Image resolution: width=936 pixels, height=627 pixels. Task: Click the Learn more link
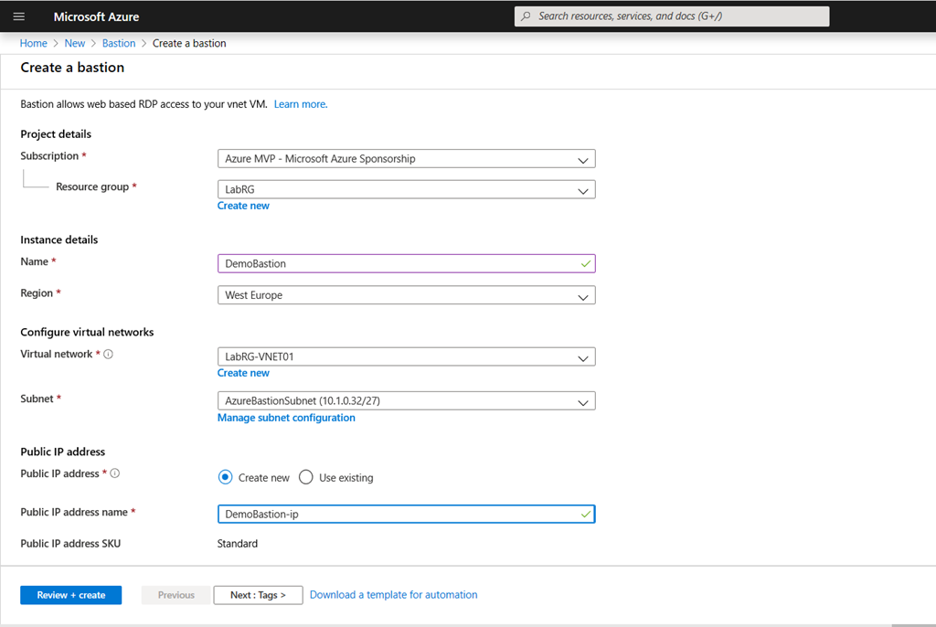(x=301, y=104)
